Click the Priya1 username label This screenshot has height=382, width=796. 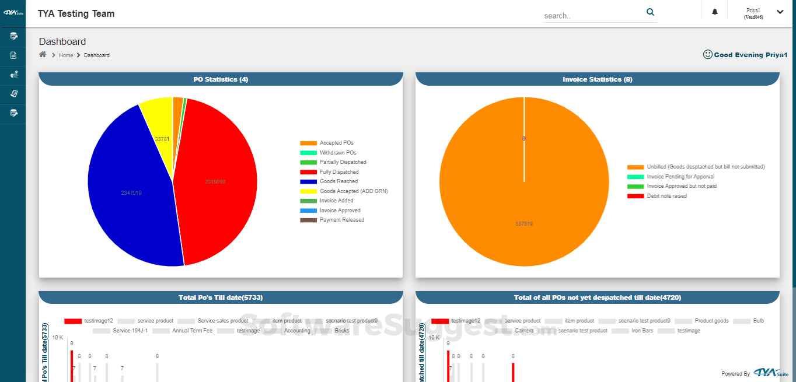point(753,10)
